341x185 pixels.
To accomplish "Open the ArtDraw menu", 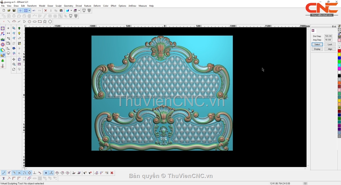I will pyautogui.click(x=132, y=6).
